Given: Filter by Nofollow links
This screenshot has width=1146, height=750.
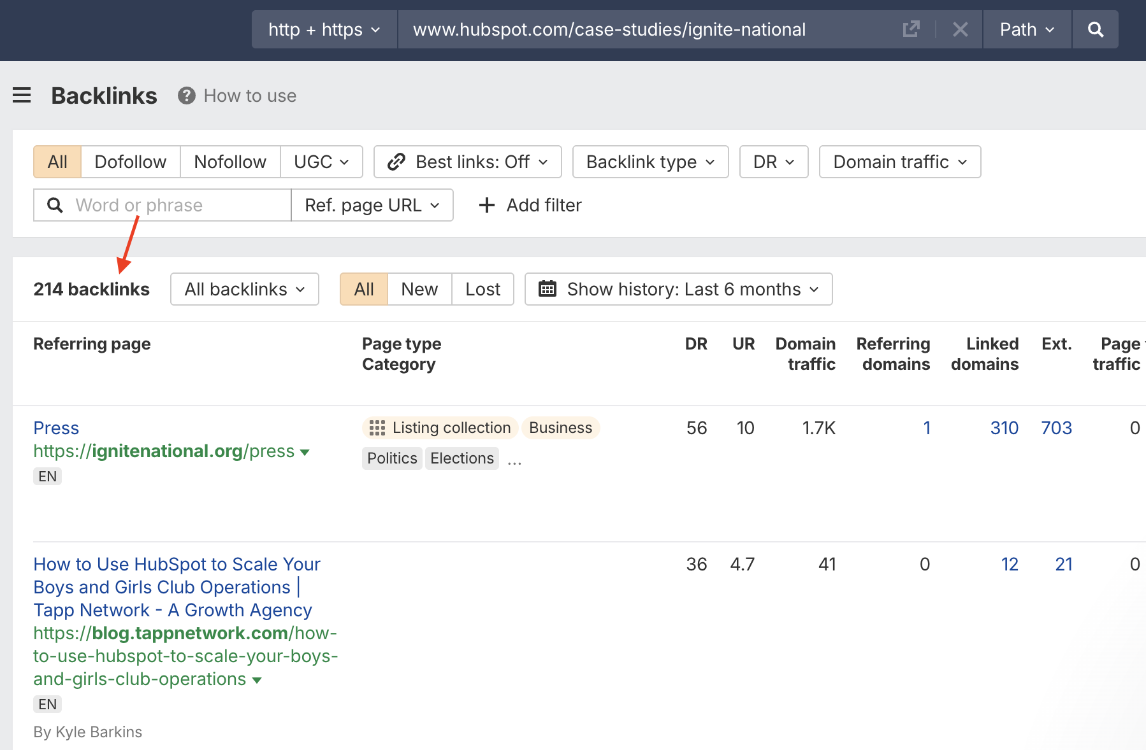Looking at the screenshot, I should pyautogui.click(x=230, y=162).
